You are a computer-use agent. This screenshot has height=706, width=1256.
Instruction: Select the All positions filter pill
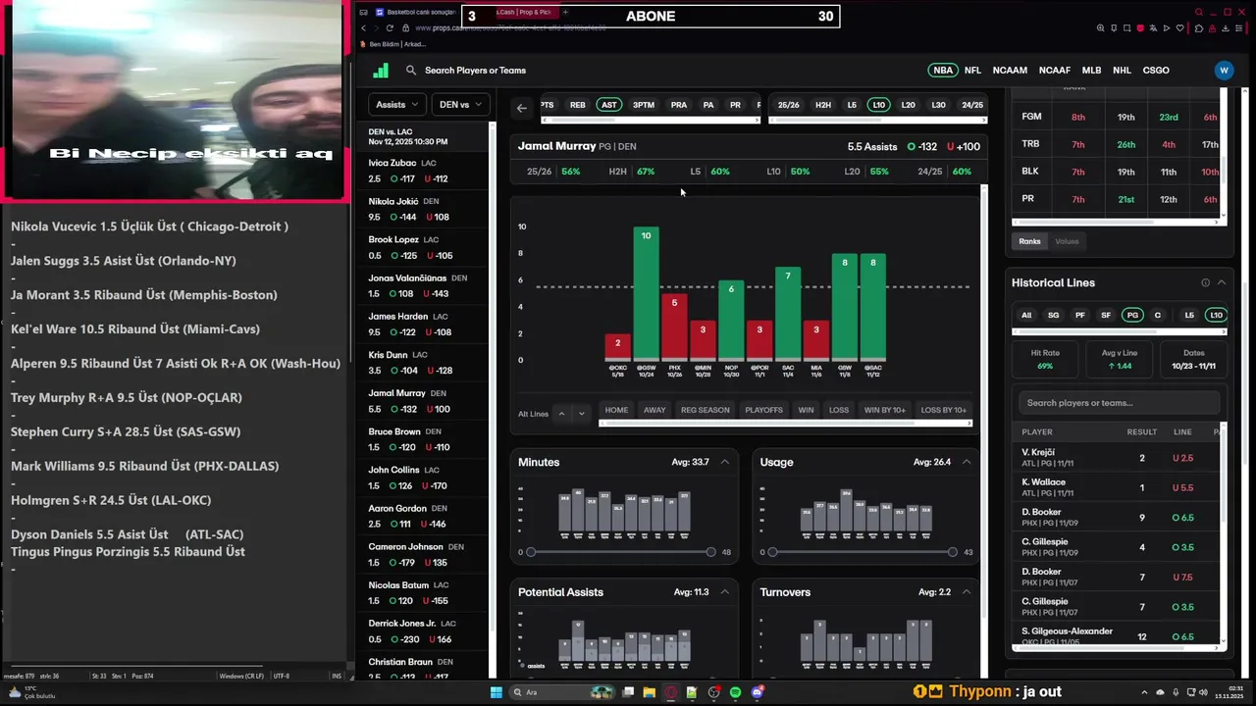[1026, 315]
